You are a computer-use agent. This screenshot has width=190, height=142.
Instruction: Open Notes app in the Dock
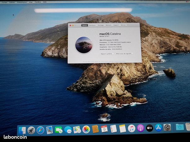122,128
